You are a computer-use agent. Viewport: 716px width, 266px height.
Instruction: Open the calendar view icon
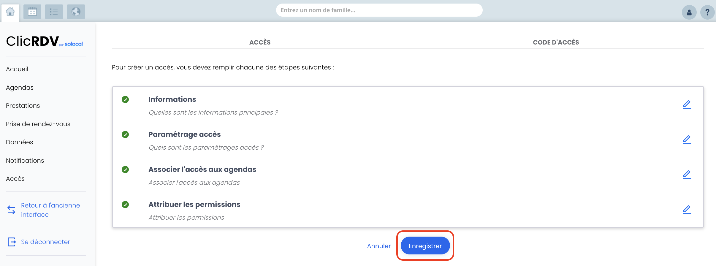(32, 12)
